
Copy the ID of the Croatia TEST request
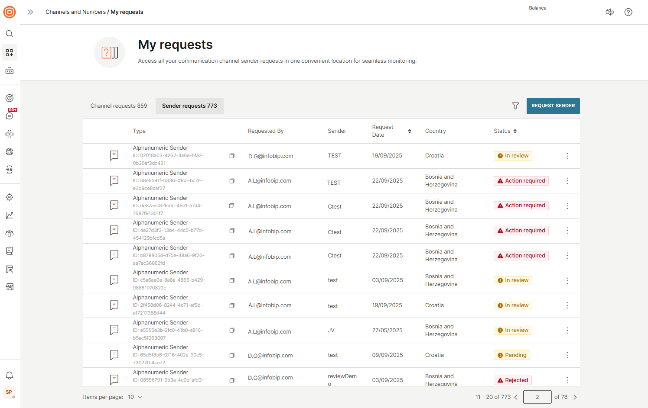coord(232,156)
